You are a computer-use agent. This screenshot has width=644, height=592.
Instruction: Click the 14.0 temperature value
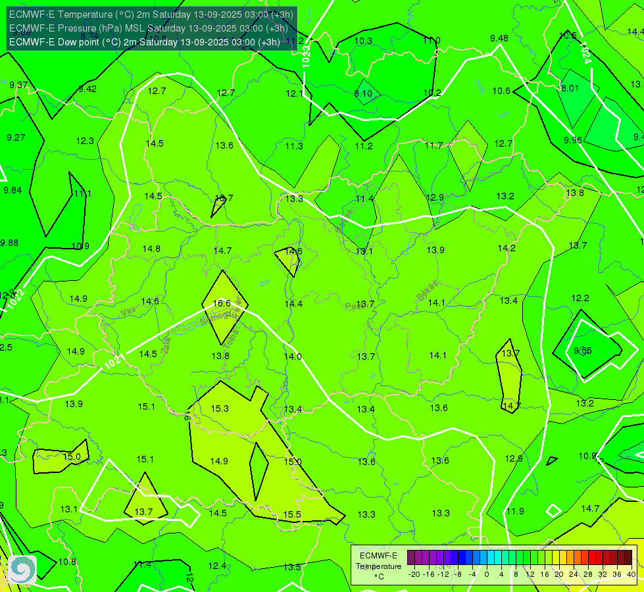tap(293, 357)
